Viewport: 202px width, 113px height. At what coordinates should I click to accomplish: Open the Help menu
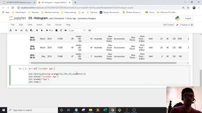click(68, 25)
